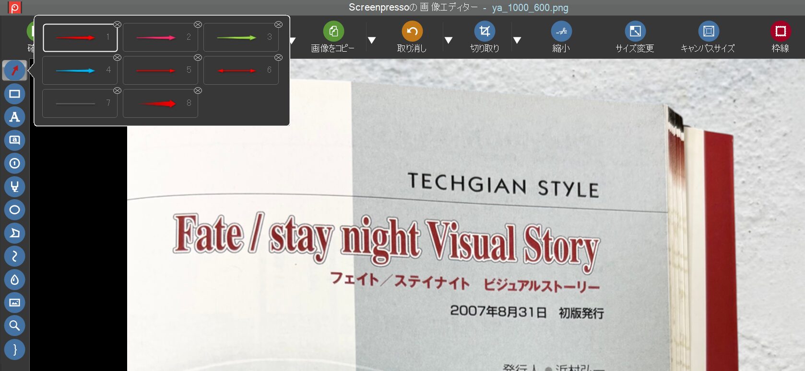Click the 縮小 shrink button

561,37
